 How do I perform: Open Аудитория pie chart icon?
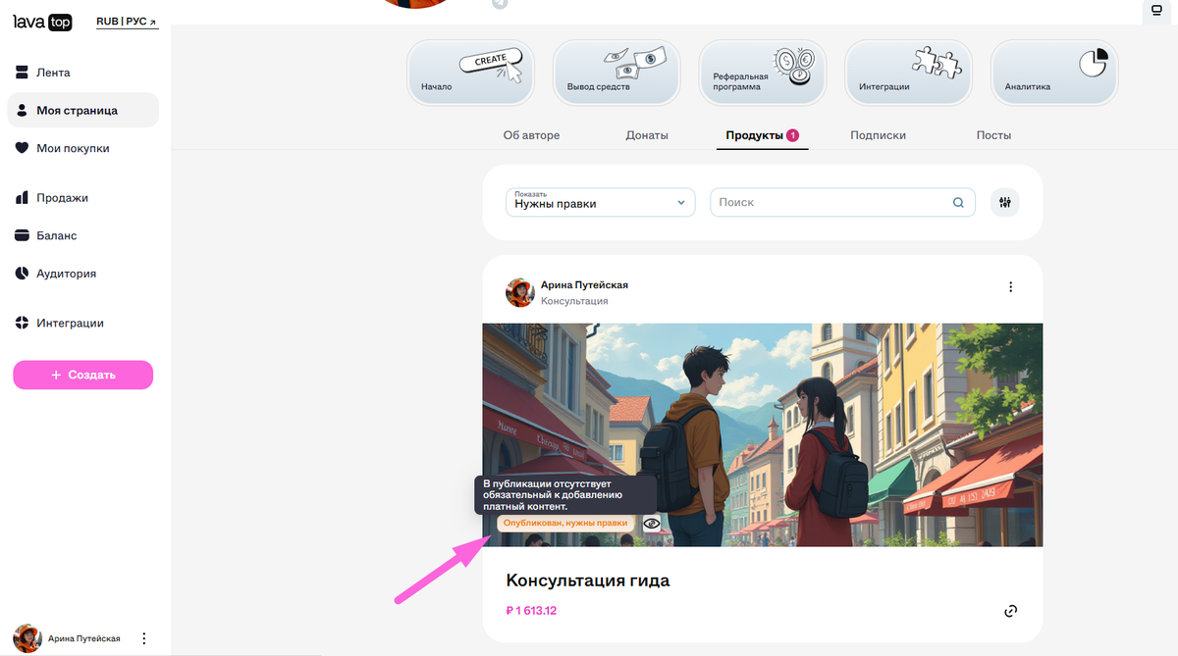pos(23,274)
